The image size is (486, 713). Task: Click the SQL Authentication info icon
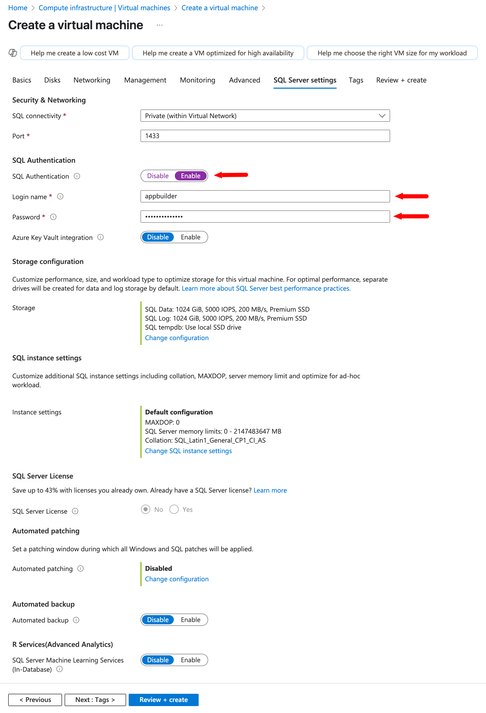point(77,176)
